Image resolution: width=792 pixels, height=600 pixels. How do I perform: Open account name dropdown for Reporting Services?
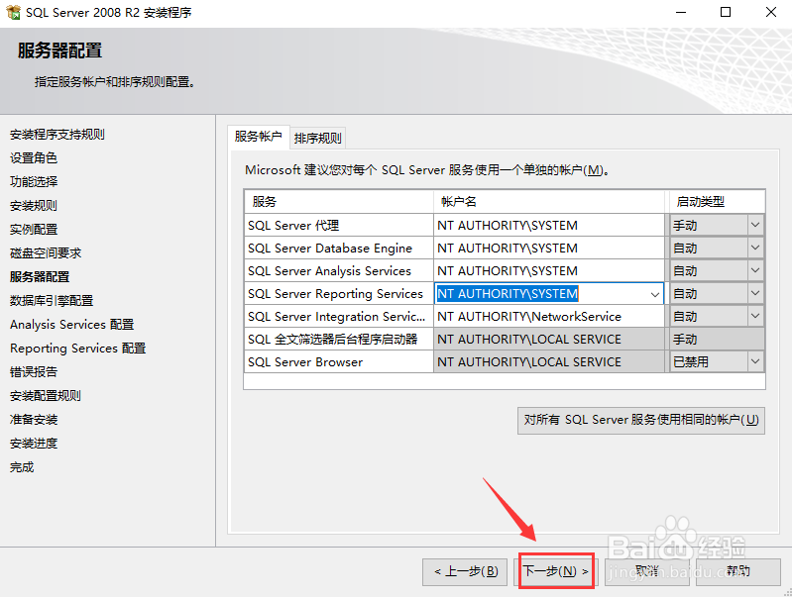[655, 294]
